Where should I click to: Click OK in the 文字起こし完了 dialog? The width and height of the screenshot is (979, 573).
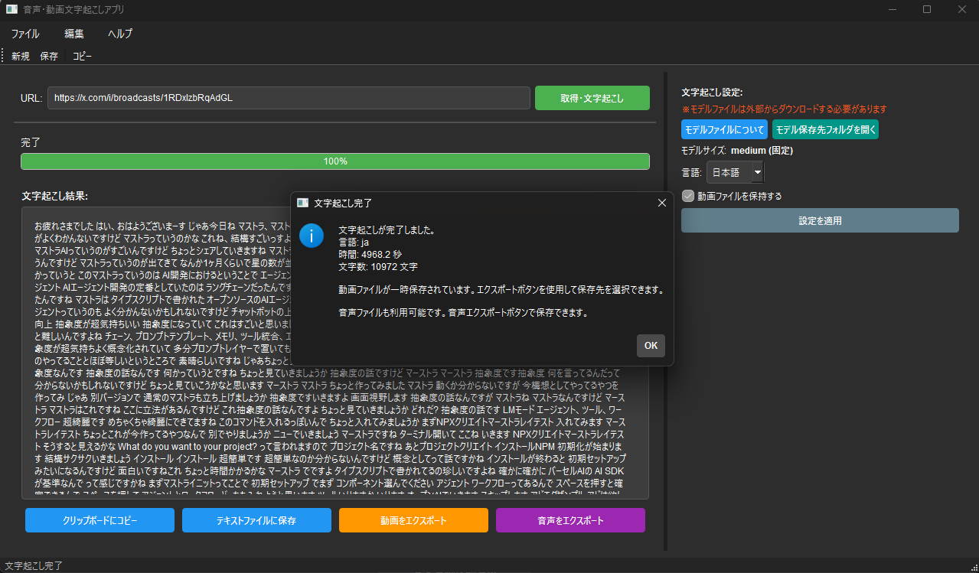tap(651, 345)
